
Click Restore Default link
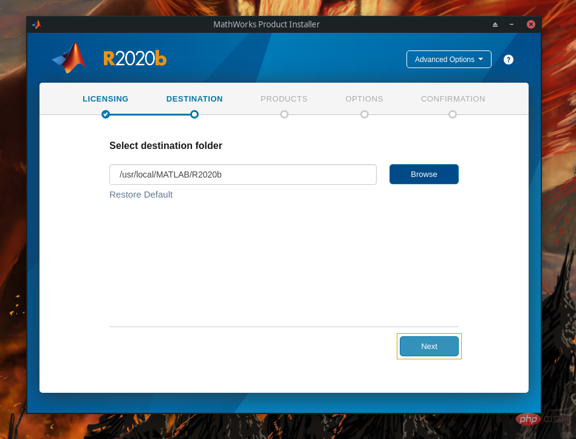point(141,195)
